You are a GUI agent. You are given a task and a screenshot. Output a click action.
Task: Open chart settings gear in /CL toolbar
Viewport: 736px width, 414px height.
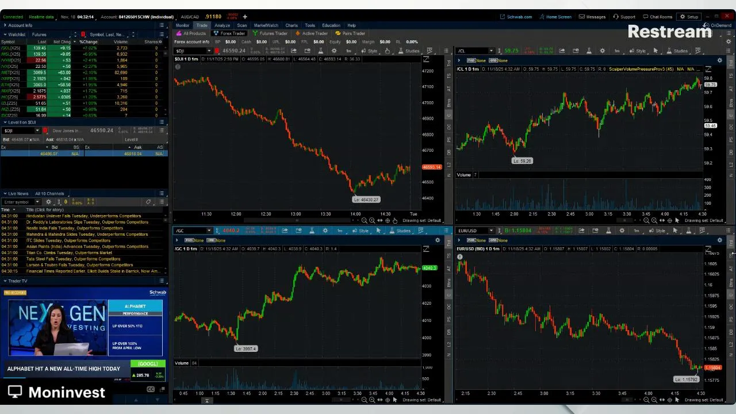(x=602, y=51)
